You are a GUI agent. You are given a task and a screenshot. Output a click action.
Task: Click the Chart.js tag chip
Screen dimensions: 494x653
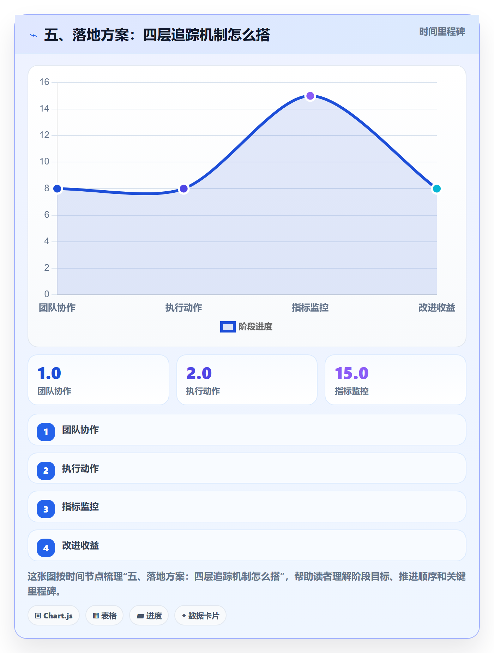click(54, 616)
